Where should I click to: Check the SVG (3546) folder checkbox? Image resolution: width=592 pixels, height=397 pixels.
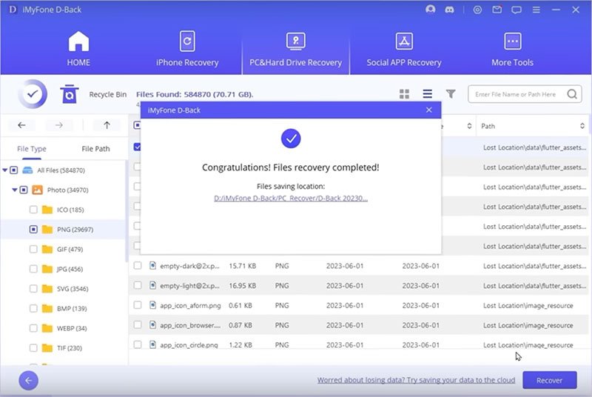(33, 289)
